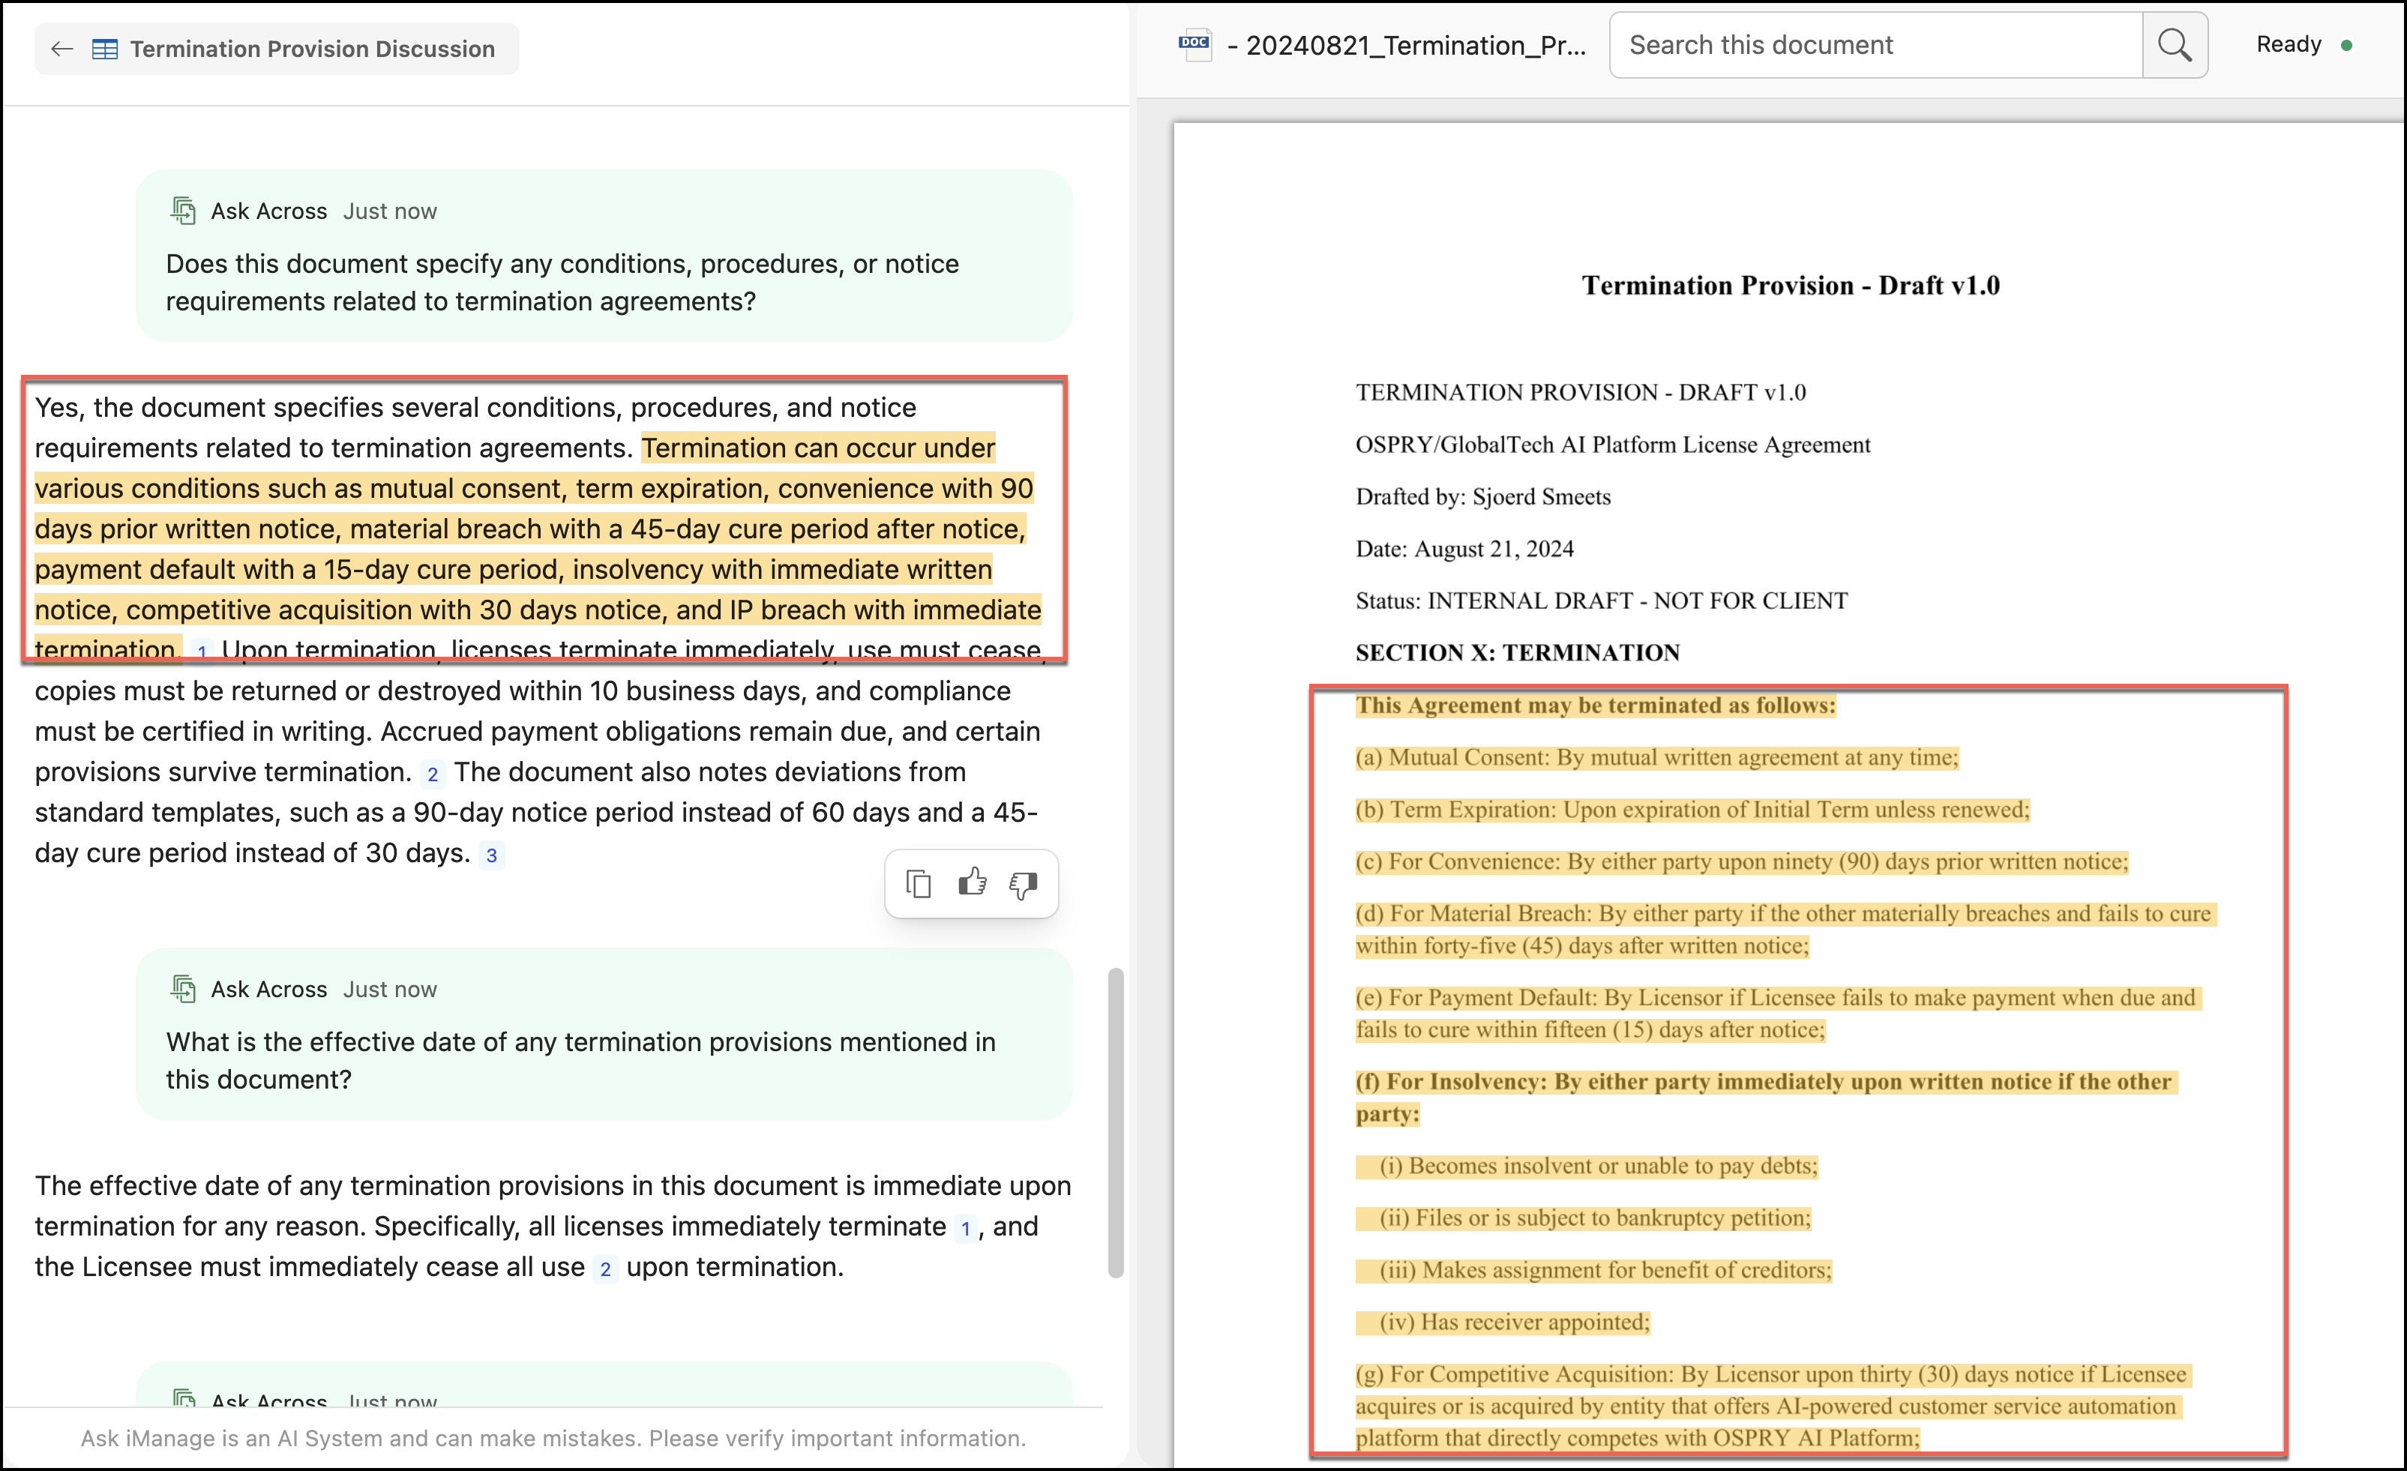Click the DOC file icon

pyautogui.click(x=1195, y=45)
